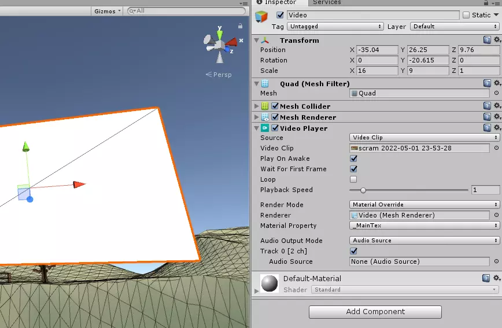Open Material Property dropdown showing _MainTex

coord(425,226)
